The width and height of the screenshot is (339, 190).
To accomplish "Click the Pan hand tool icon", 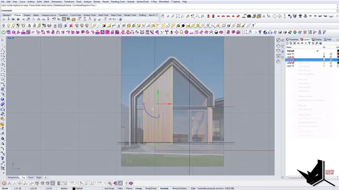I will pos(163,16).
